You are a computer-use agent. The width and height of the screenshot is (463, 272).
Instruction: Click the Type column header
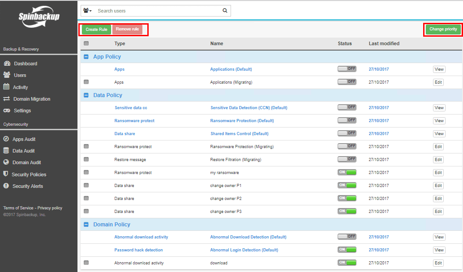(x=120, y=43)
